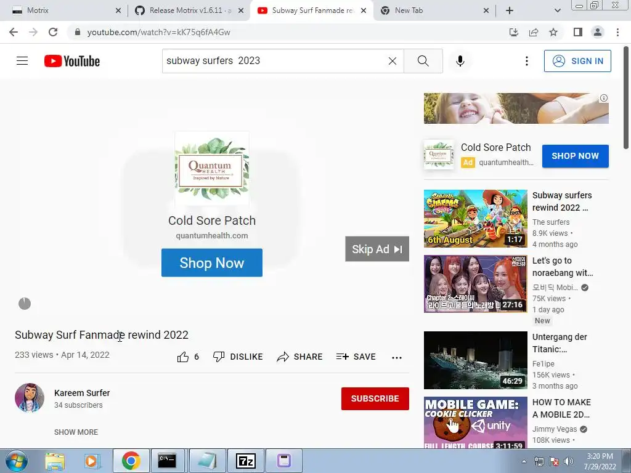This screenshot has width=631, height=473.
Task: Bookmark this page with star icon
Action: (x=553, y=32)
